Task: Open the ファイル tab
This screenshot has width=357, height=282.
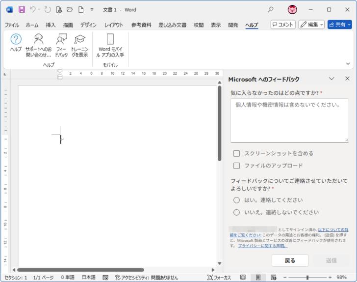Action: pos(12,25)
